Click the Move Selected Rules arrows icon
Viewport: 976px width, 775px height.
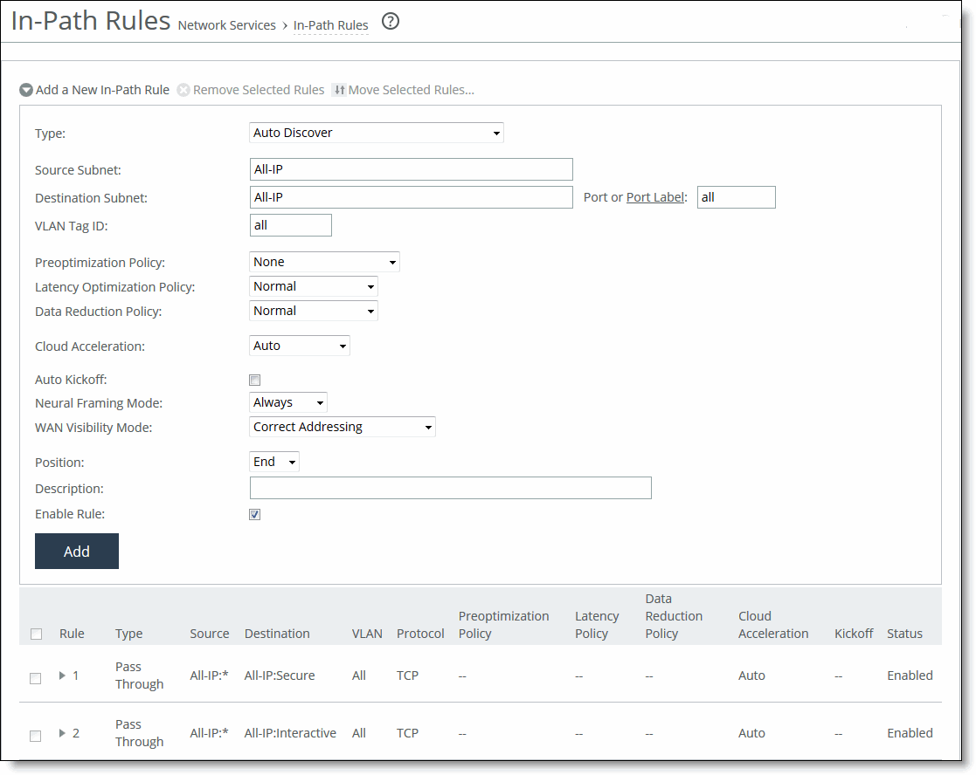pyautogui.click(x=340, y=90)
